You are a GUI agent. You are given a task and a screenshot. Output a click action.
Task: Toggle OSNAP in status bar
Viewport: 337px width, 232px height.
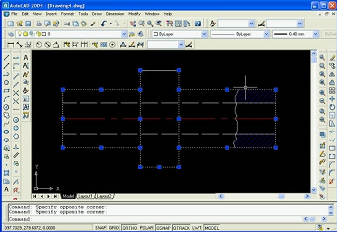(164, 228)
